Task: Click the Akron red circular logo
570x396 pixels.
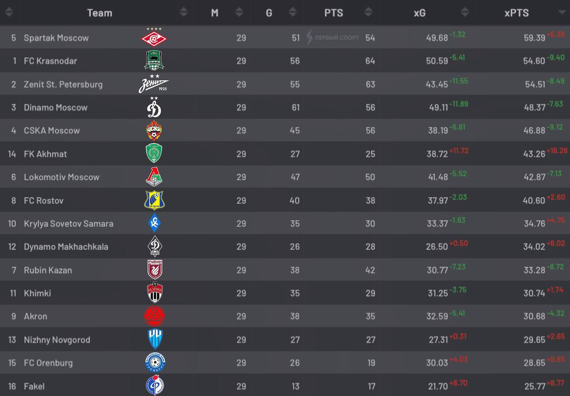Action: click(154, 316)
